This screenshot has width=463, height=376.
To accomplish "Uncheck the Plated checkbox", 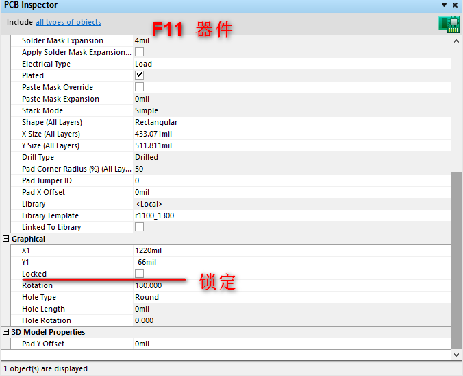I will (140, 75).
